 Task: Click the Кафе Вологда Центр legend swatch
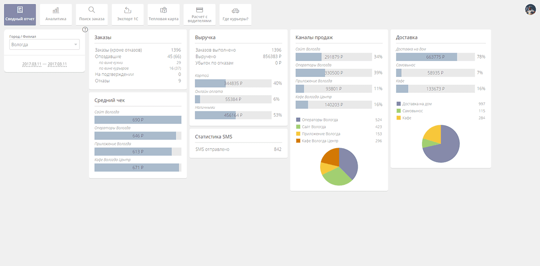pyautogui.click(x=298, y=141)
